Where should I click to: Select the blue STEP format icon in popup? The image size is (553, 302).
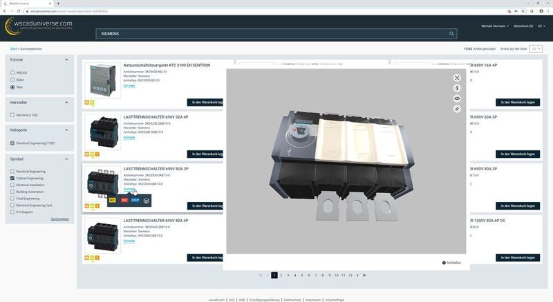pos(135,200)
